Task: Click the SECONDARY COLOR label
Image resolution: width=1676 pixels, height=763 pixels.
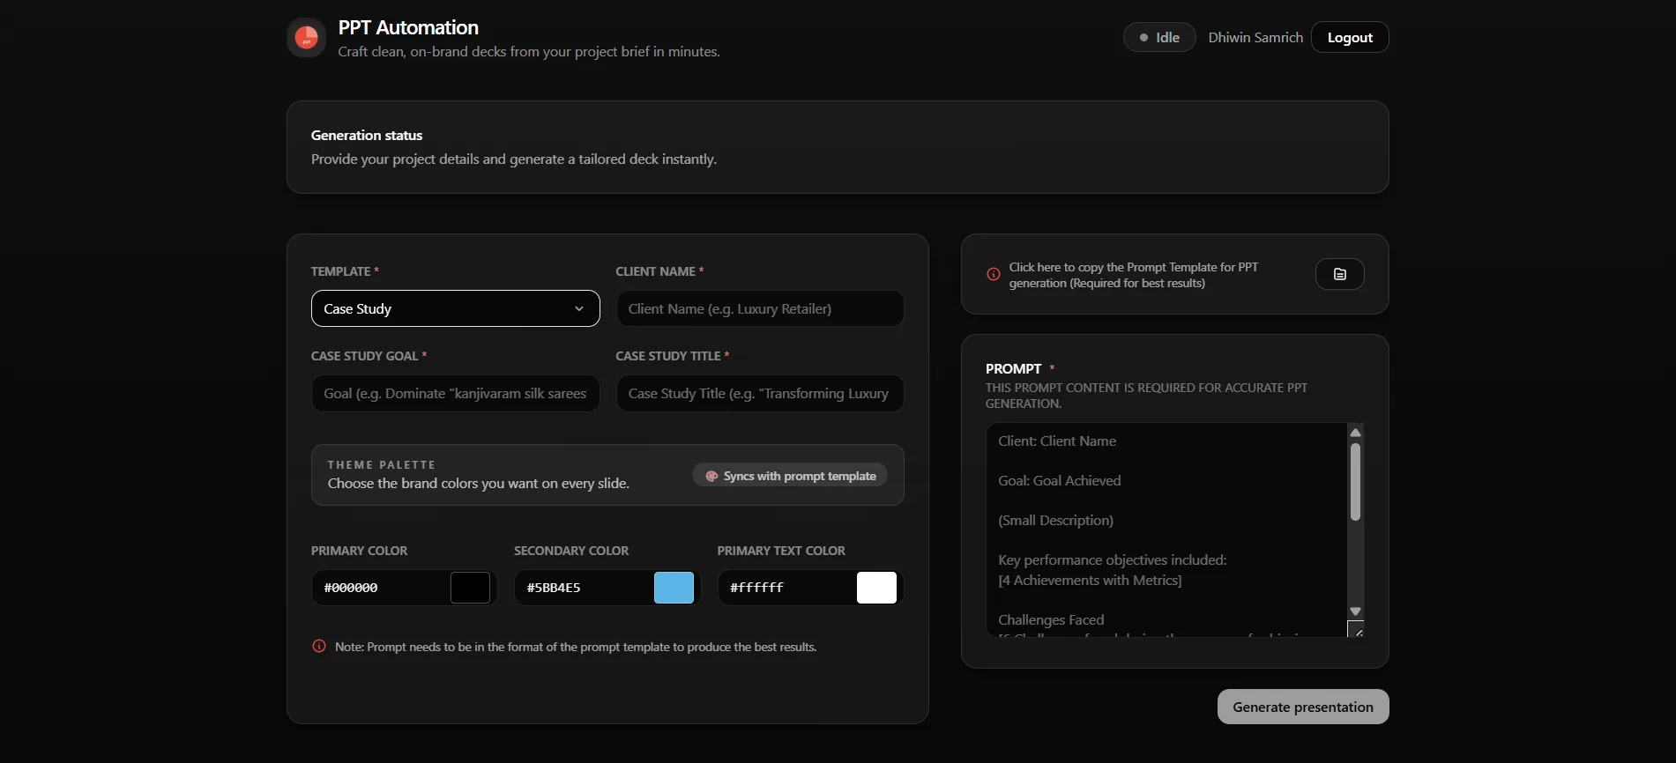Action: 571,551
